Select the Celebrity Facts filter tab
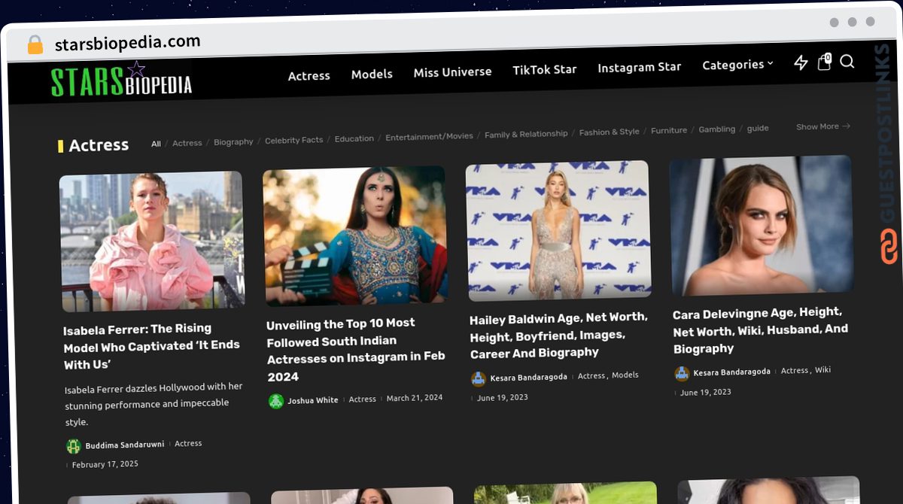 click(x=293, y=140)
